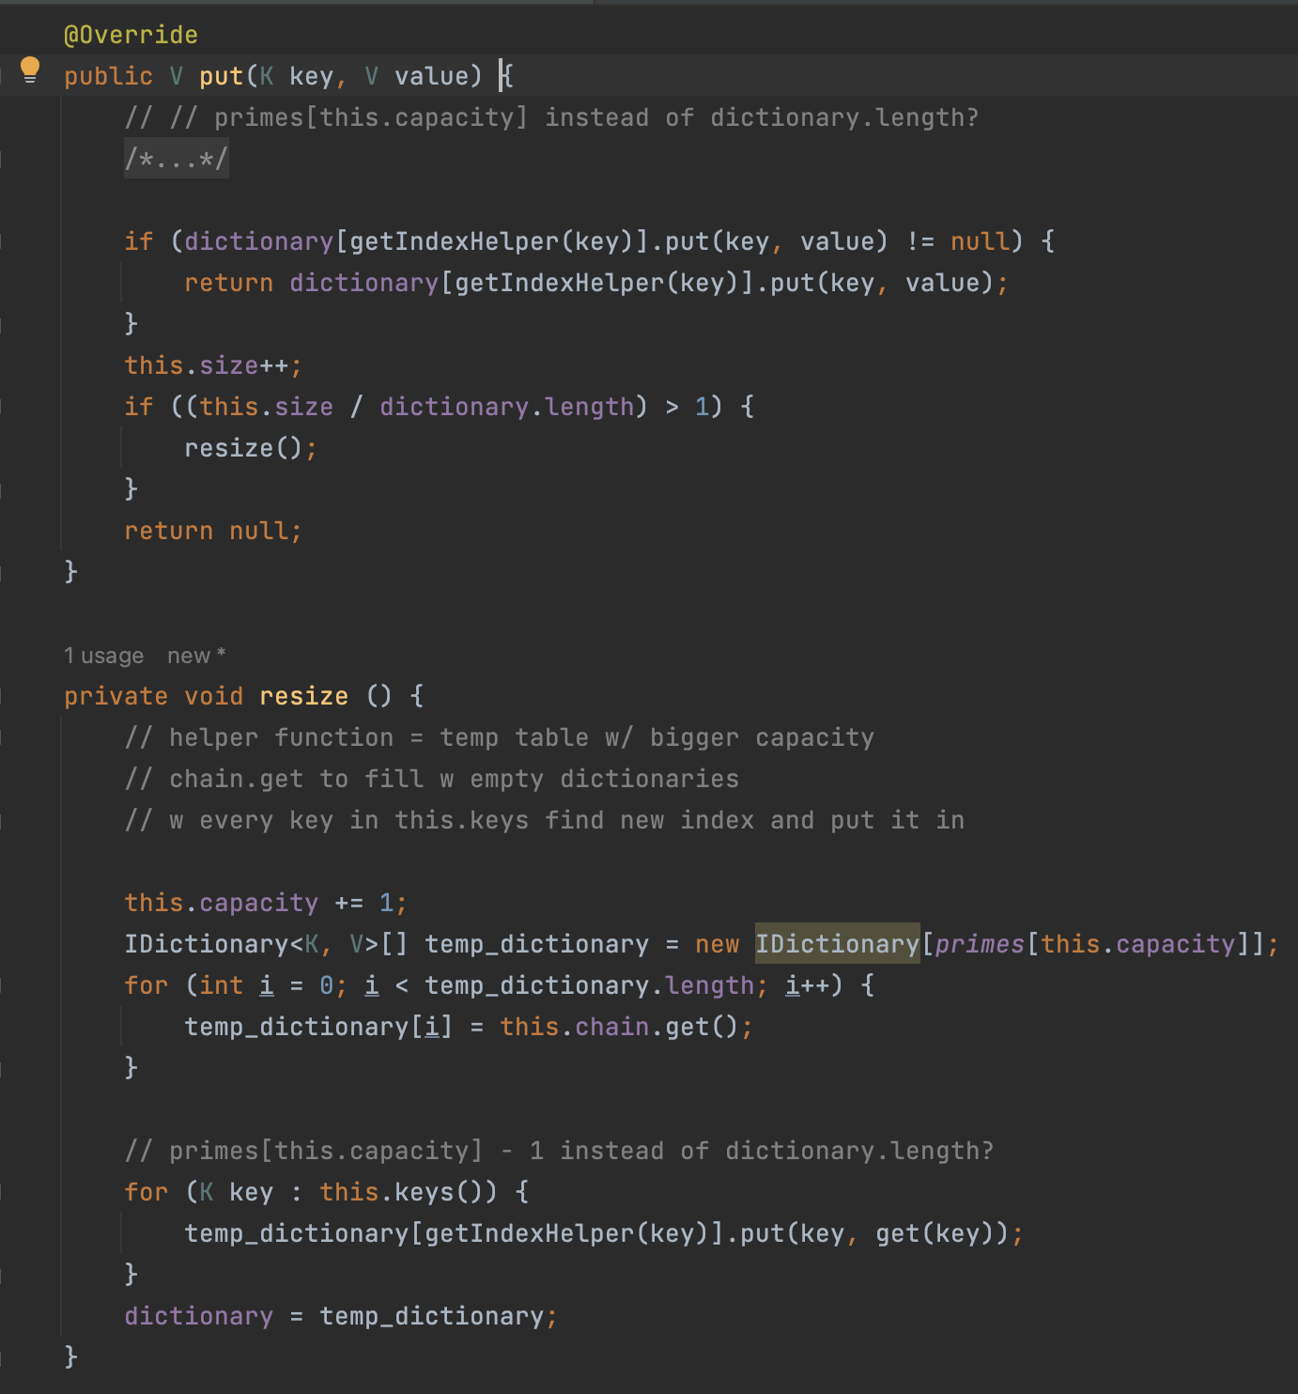The height and width of the screenshot is (1394, 1298).
Task: Place cursor on put method name in declaration
Action: [221, 76]
